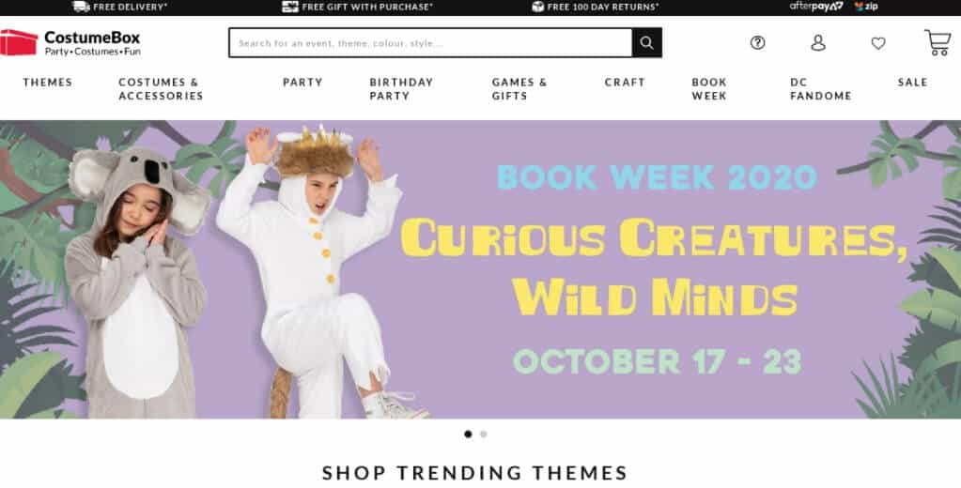Click the CostumeBox red box logo

point(19,42)
